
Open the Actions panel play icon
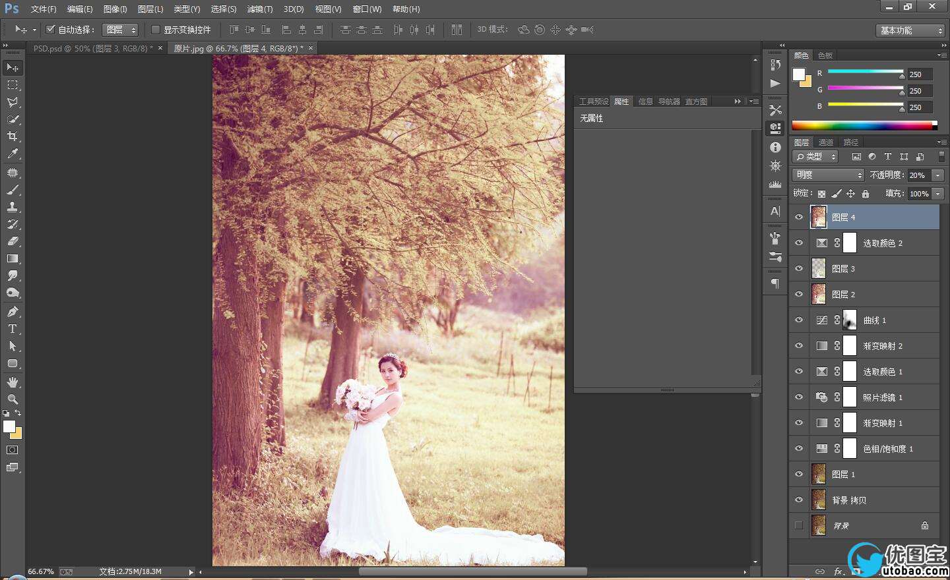click(775, 83)
